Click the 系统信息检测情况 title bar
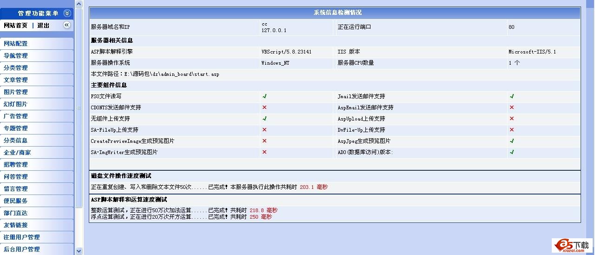 point(335,13)
